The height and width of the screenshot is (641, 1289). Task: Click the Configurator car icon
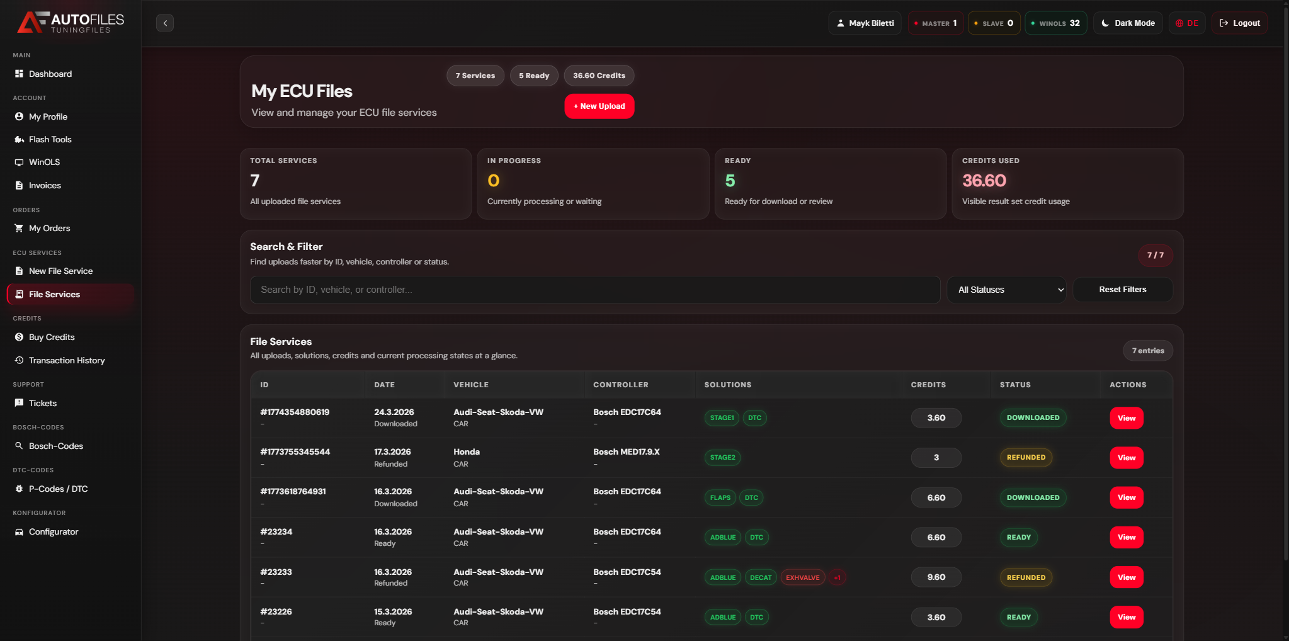(x=19, y=532)
